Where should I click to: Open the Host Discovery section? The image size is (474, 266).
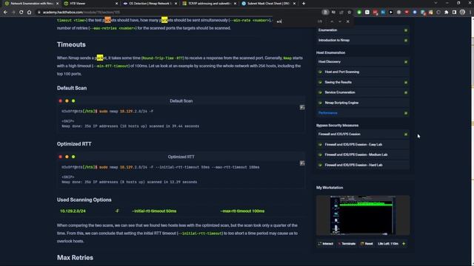pos(363,62)
